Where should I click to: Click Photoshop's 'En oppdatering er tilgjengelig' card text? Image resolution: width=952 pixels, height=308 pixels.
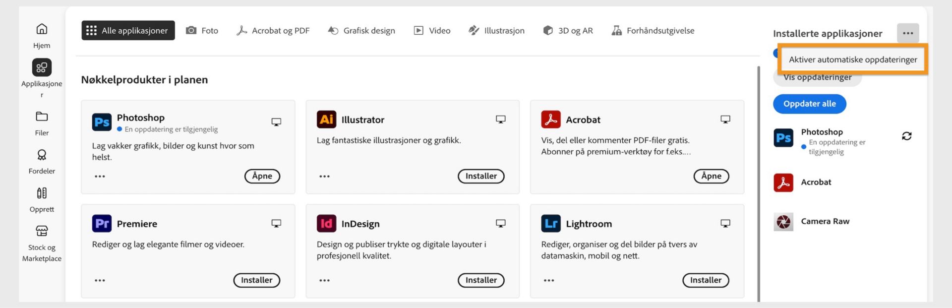(x=171, y=129)
